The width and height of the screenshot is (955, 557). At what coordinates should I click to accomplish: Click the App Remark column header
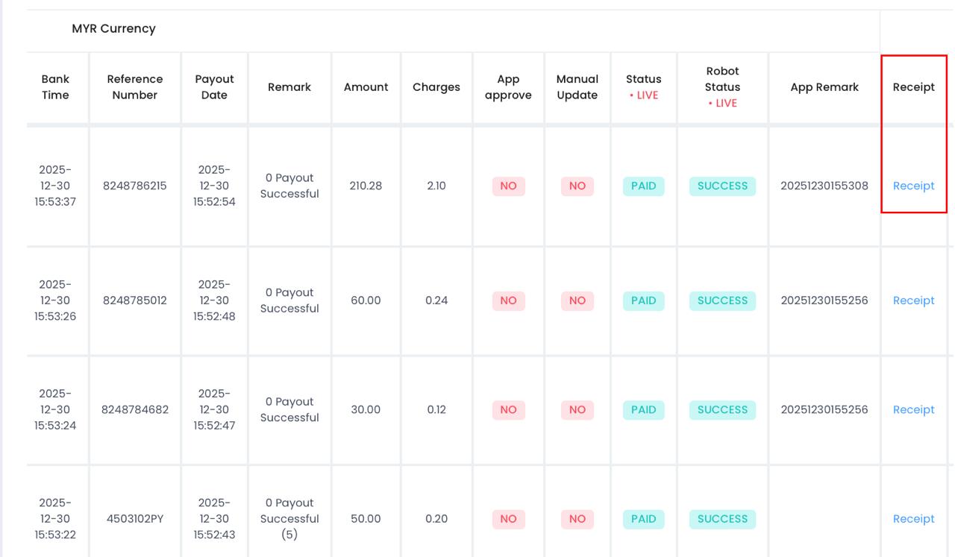coord(824,87)
